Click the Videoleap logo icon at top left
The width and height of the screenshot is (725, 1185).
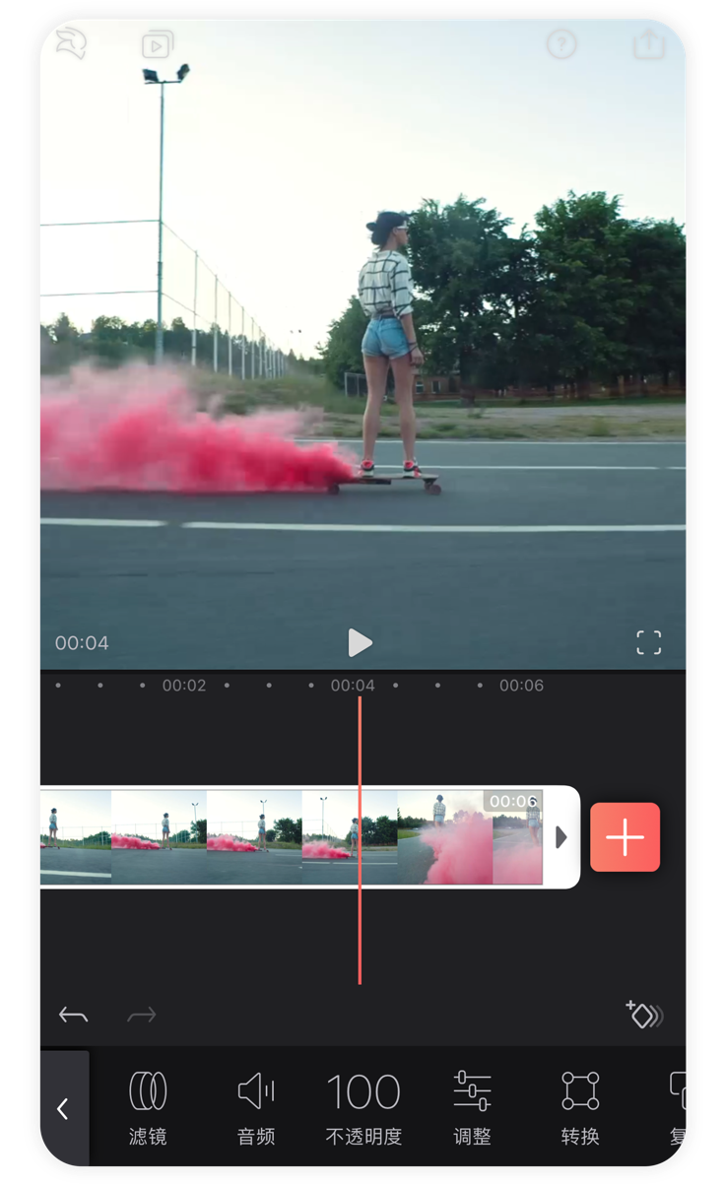(71, 44)
